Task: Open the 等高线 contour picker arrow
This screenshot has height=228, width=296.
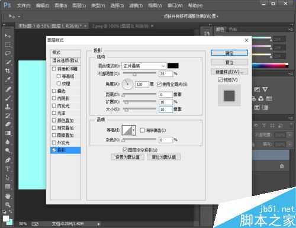Action: (x=134, y=130)
